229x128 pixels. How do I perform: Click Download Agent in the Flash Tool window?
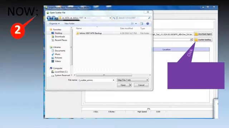pos(203,34)
